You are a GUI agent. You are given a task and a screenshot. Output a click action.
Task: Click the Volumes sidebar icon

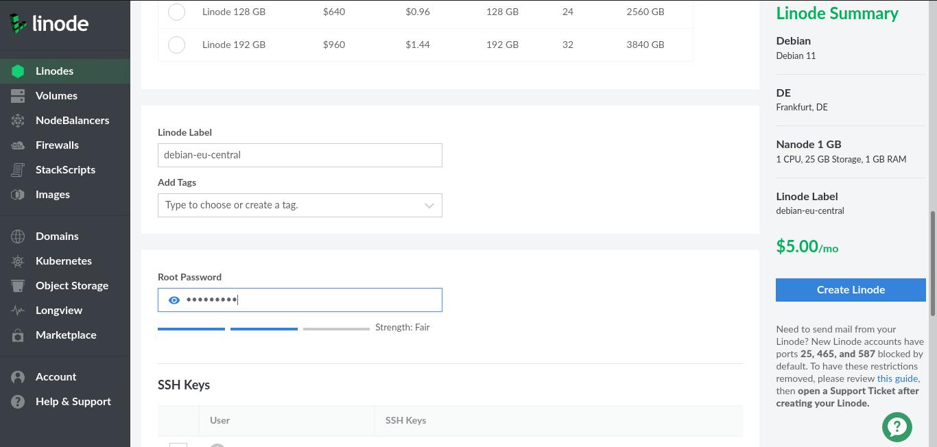click(x=18, y=96)
